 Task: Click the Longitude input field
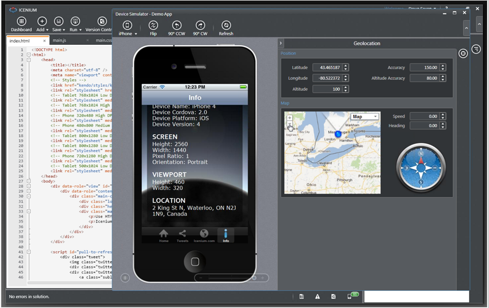(328, 78)
